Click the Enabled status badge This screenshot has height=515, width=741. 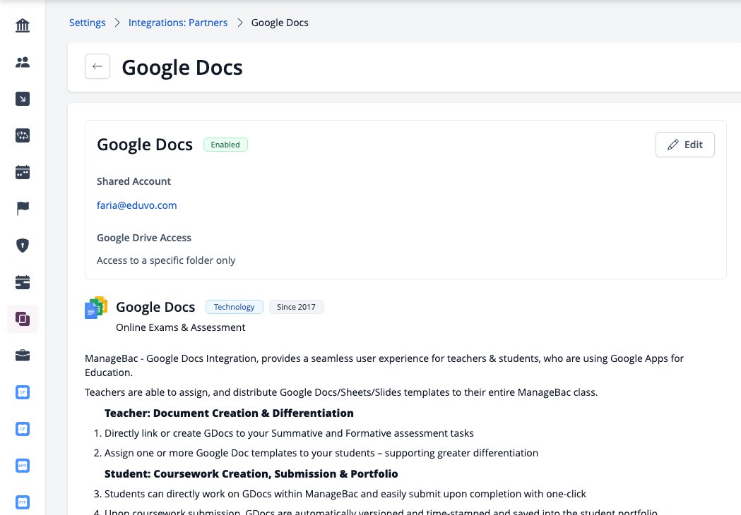click(x=225, y=145)
